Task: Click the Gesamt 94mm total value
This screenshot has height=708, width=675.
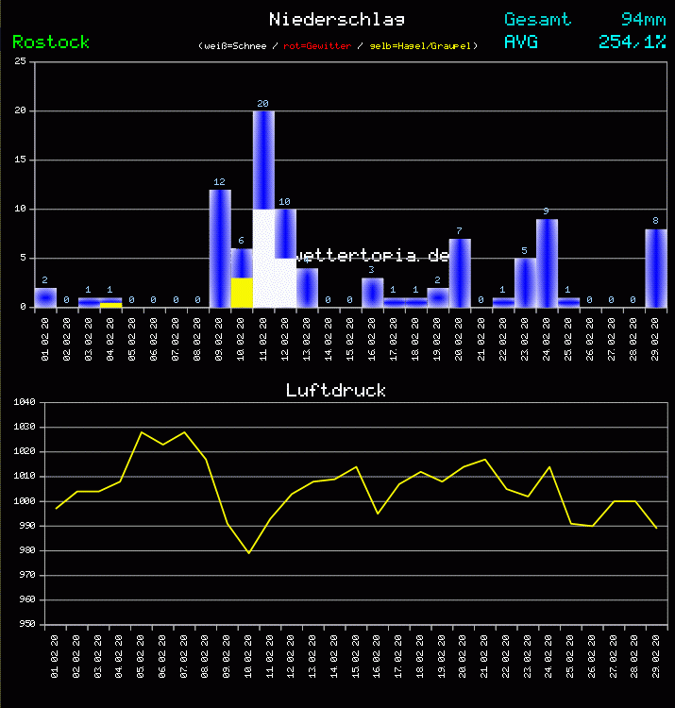Action: (x=642, y=19)
